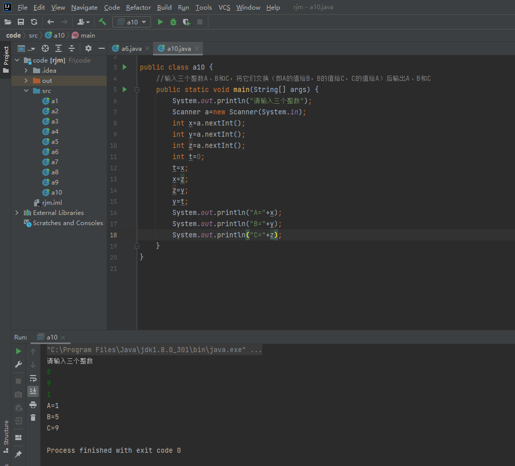Click the Synchronize reload icon in toolbar

click(34, 22)
